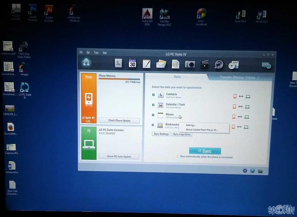Click the orange Phone panel icon

[89, 99]
